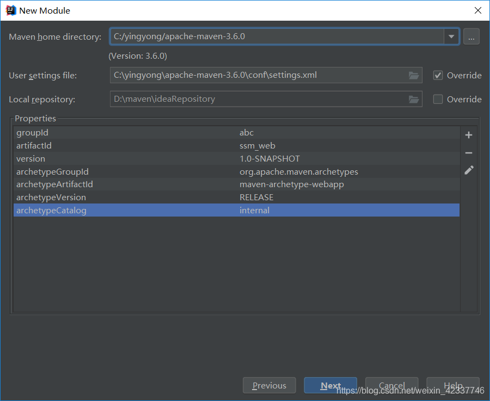Select the archetypeCatalog property row
The width and height of the screenshot is (490, 401).
[237, 210]
